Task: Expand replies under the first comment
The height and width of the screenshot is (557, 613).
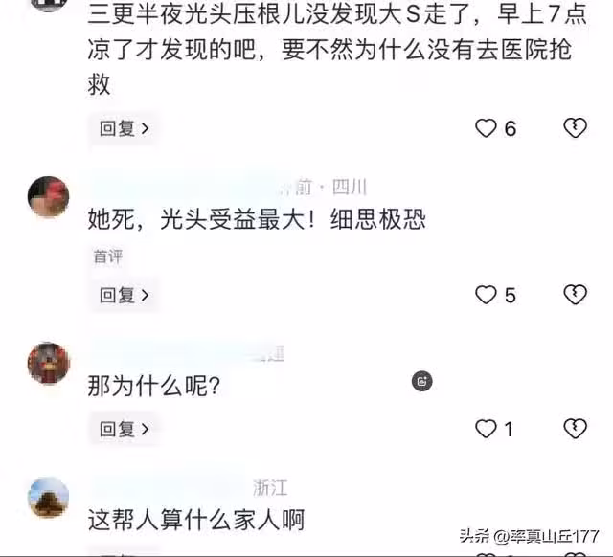Action: coord(124,128)
